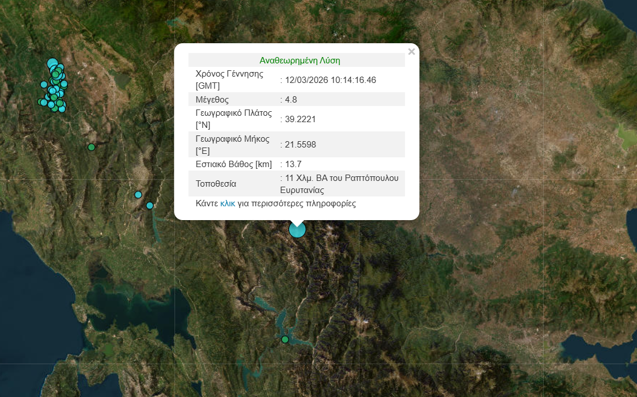Click the isolated green marker below the cluster
637x397 pixels.
(x=91, y=148)
